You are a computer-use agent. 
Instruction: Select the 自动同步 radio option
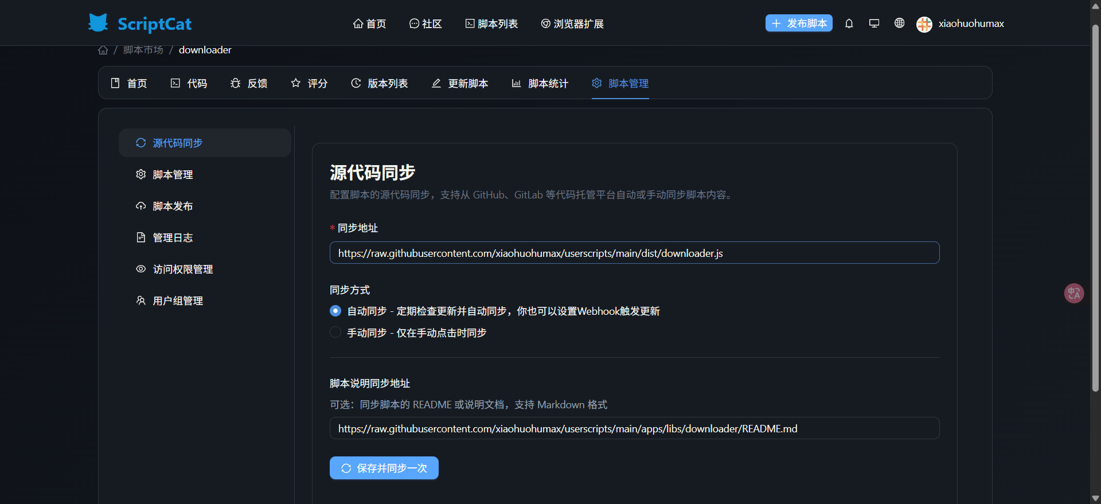click(x=335, y=311)
